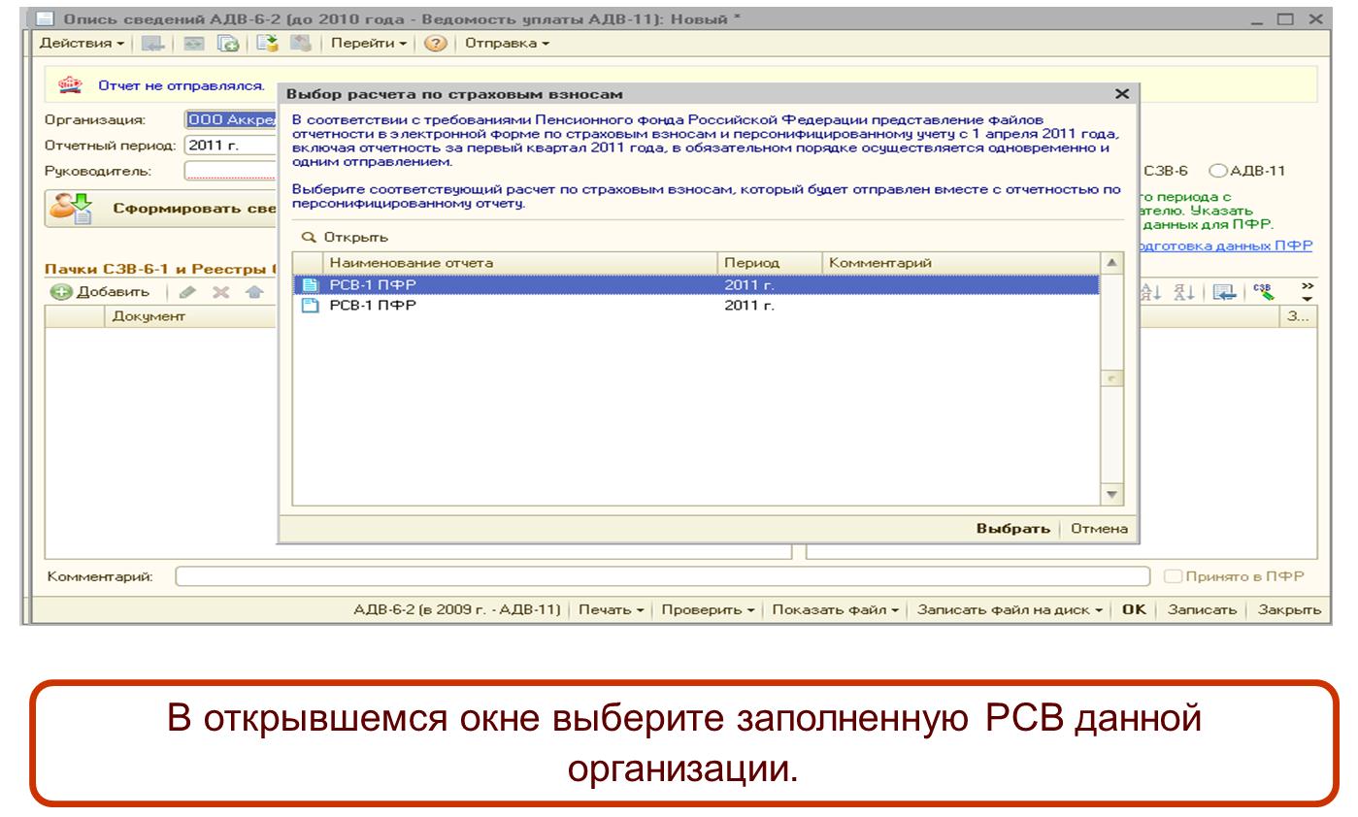Screen dimensions: 1358x817
Task: Click the СЗВ pencil edit icon
Action: [x=1263, y=292]
